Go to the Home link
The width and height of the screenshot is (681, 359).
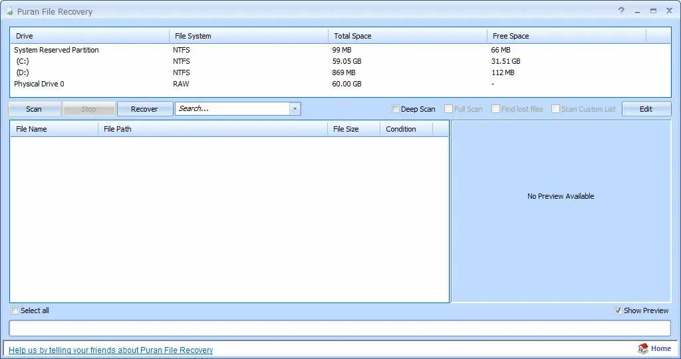click(x=660, y=348)
